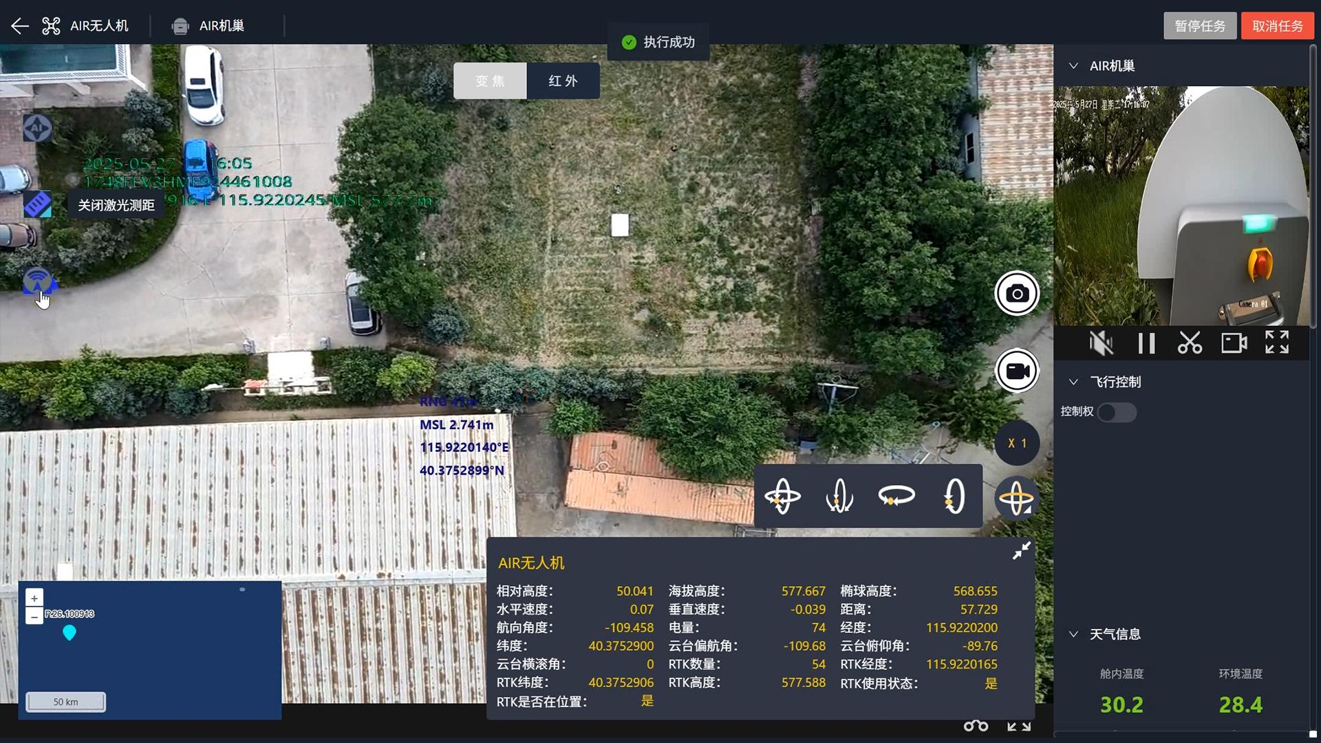Toggle the orange gimbal control menu button
The height and width of the screenshot is (743, 1321).
[1017, 499]
